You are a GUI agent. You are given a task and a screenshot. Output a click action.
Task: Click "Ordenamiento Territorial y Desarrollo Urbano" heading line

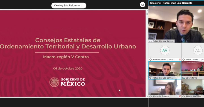(68, 47)
